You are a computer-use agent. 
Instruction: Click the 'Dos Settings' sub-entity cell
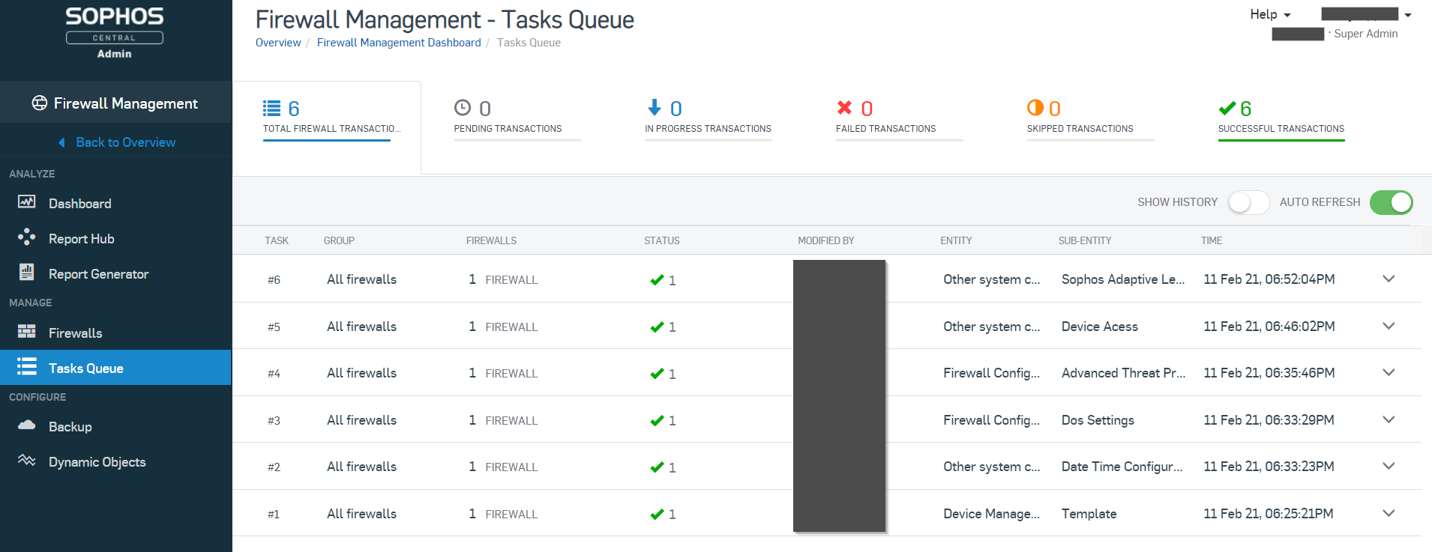tap(1098, 420)
